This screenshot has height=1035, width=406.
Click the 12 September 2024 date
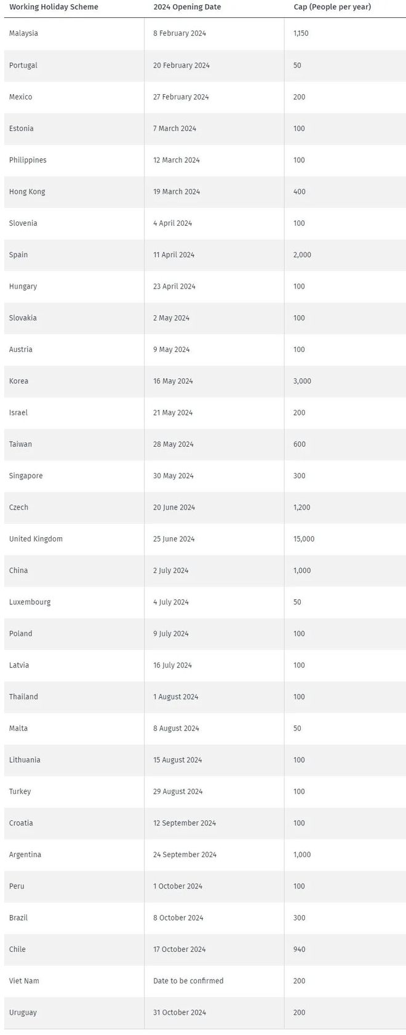(x=185, y=823)
